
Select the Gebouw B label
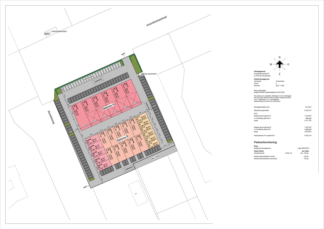pyautogui.click(x=122, y=138)
